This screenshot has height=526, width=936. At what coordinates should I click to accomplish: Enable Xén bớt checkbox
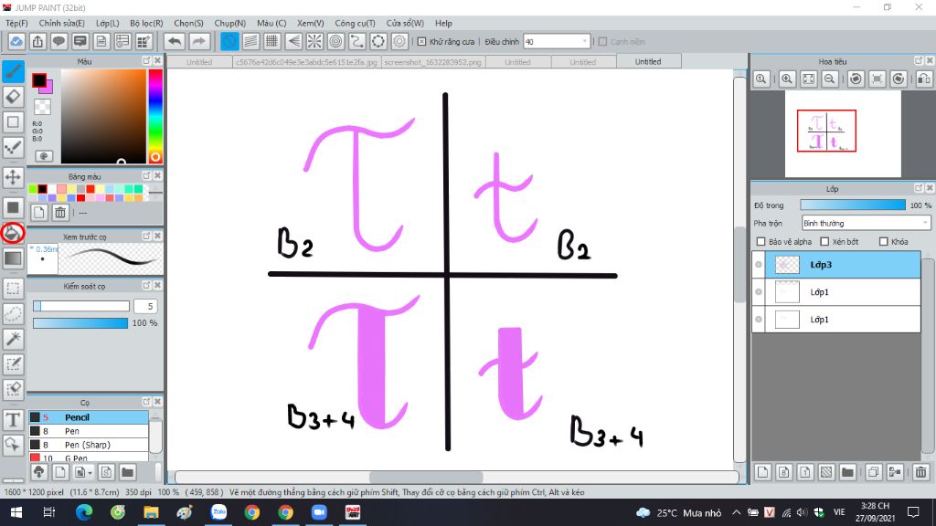pyautogui.click(x=824, y=241)
